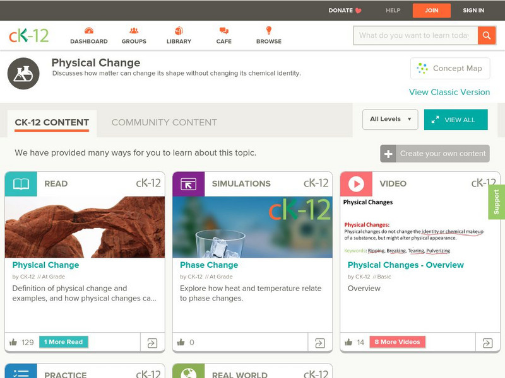
Task: Like the Phase Change simulation thumbs up
Action: 181,342
